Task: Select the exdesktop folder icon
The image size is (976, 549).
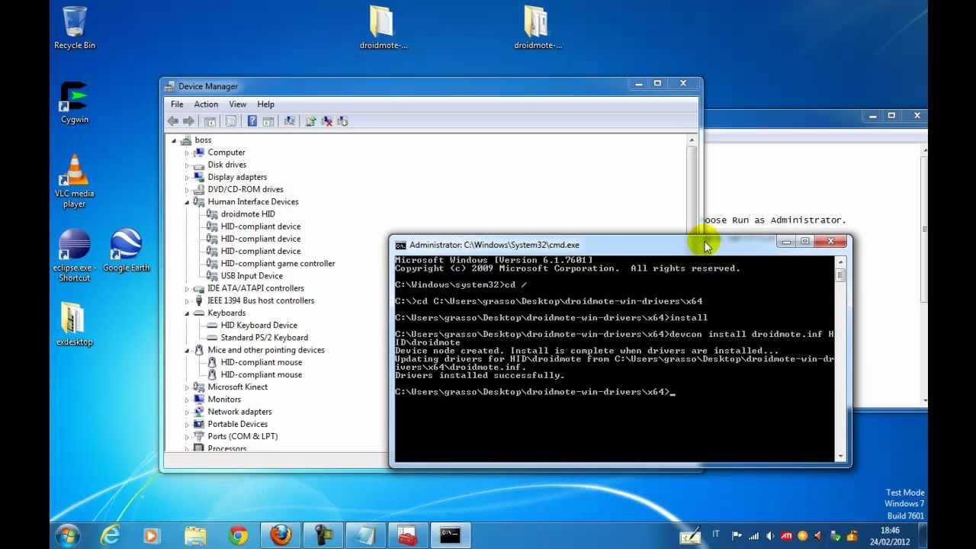Action: (75, 324)
